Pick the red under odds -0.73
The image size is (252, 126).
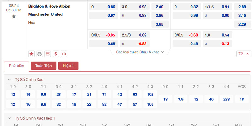click(218, 44)
